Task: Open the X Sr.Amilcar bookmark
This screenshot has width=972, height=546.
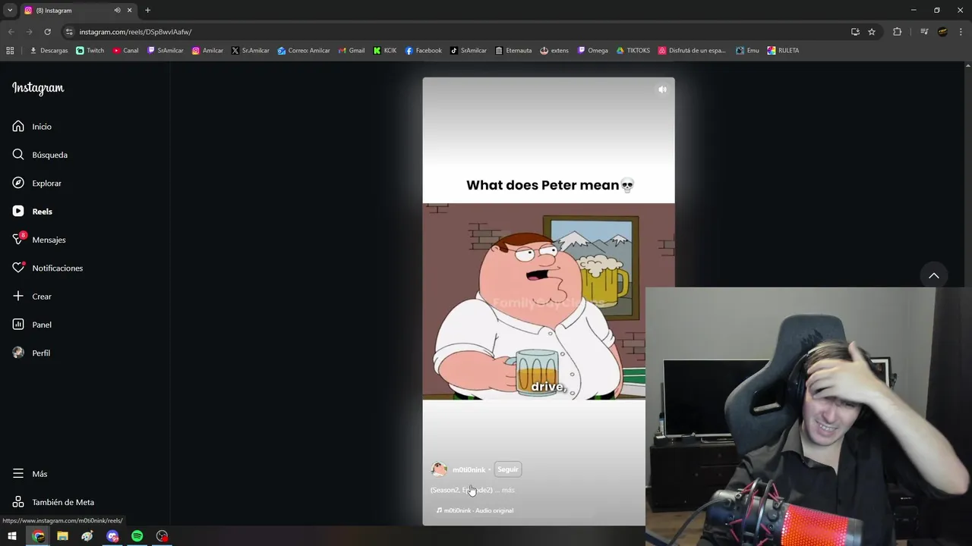Action: (251, 51)
